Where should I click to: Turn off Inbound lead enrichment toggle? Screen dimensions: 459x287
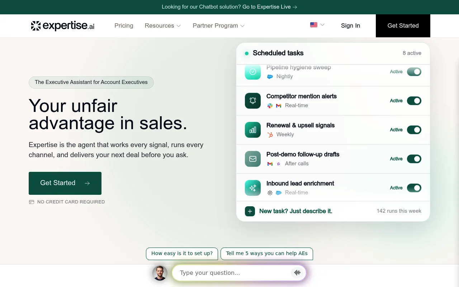[414, 188]
